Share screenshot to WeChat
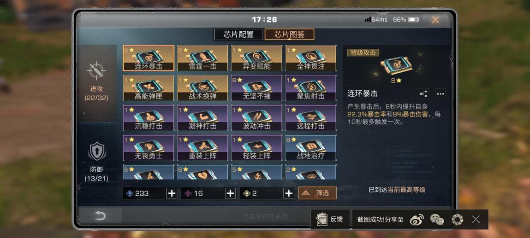The image size is (530, 238). [x=437, y=220]
